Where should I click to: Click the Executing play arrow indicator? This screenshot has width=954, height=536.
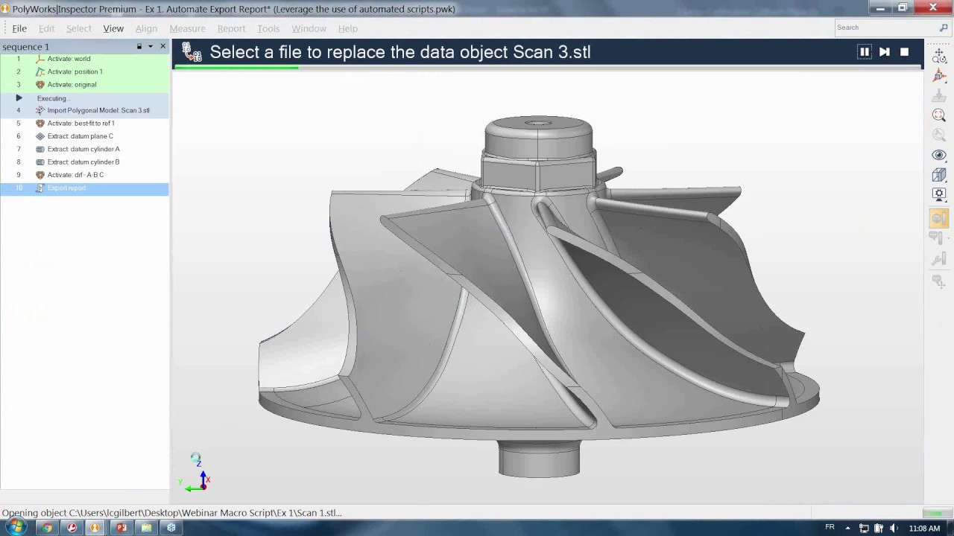coord(19,98)
